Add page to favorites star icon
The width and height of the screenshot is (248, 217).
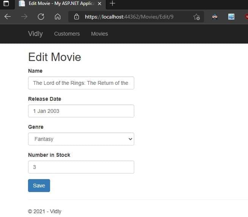(x=196, y=17)
